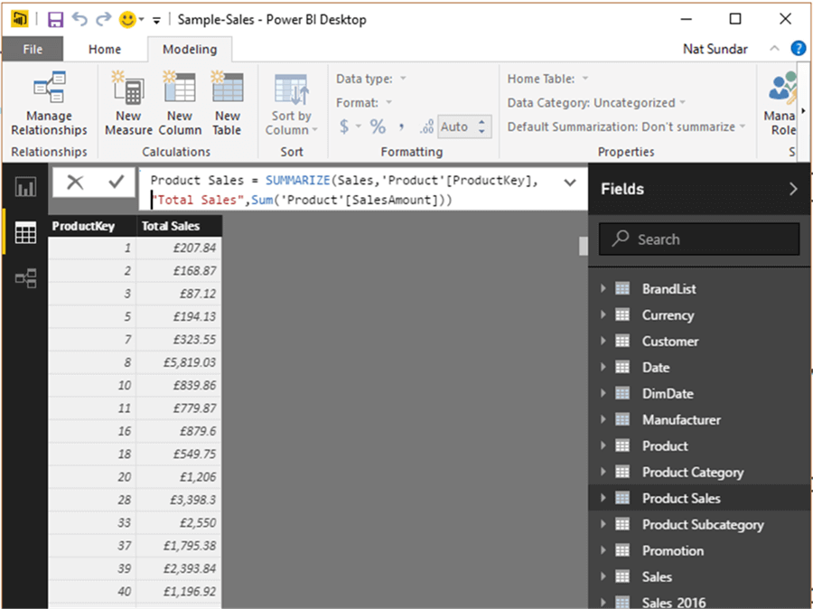Expand the Customer table
This screenshot has height=609, width=813.
click(603, 341)
